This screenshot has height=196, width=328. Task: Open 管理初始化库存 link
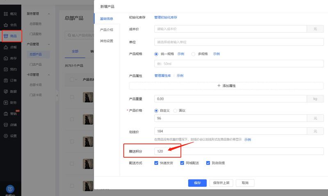click(x=166, y=17)
